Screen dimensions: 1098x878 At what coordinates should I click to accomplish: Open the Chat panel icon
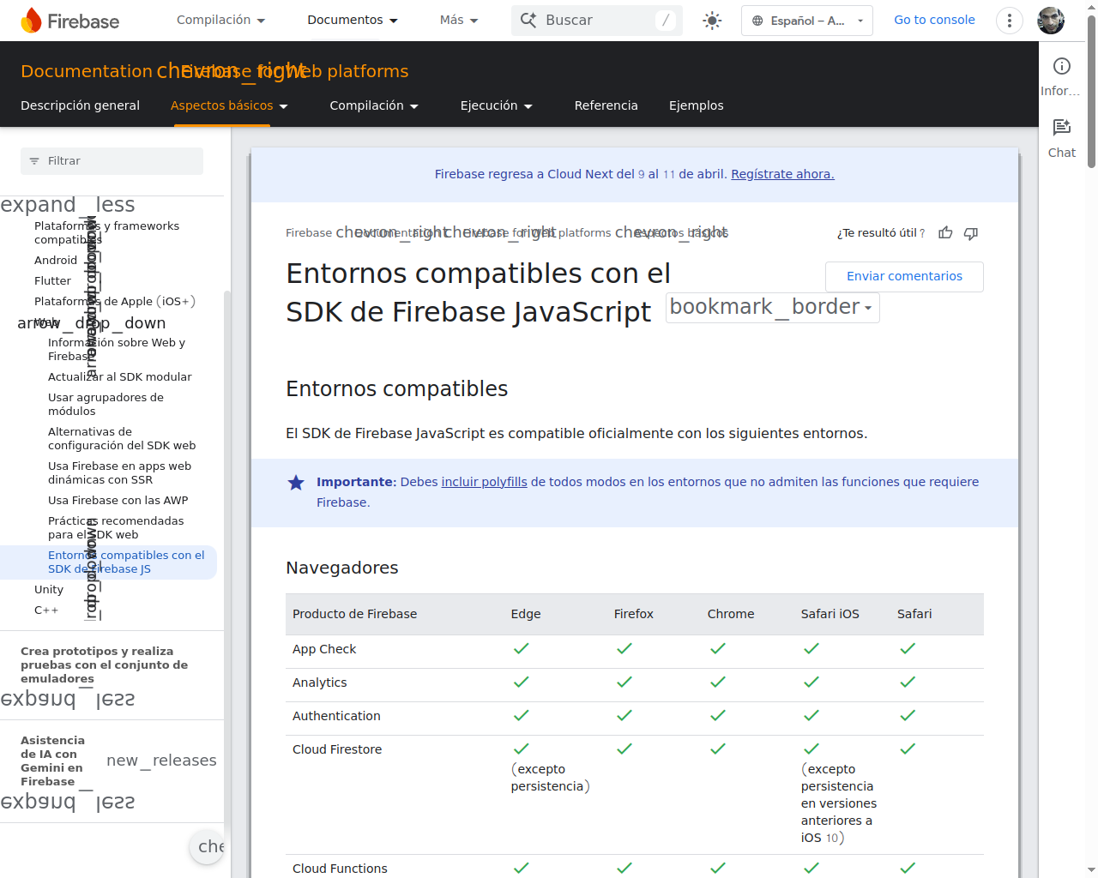click(1061, 128)
